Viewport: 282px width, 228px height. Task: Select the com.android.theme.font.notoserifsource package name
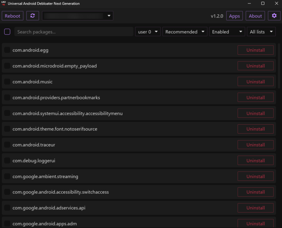coord(55,129)
